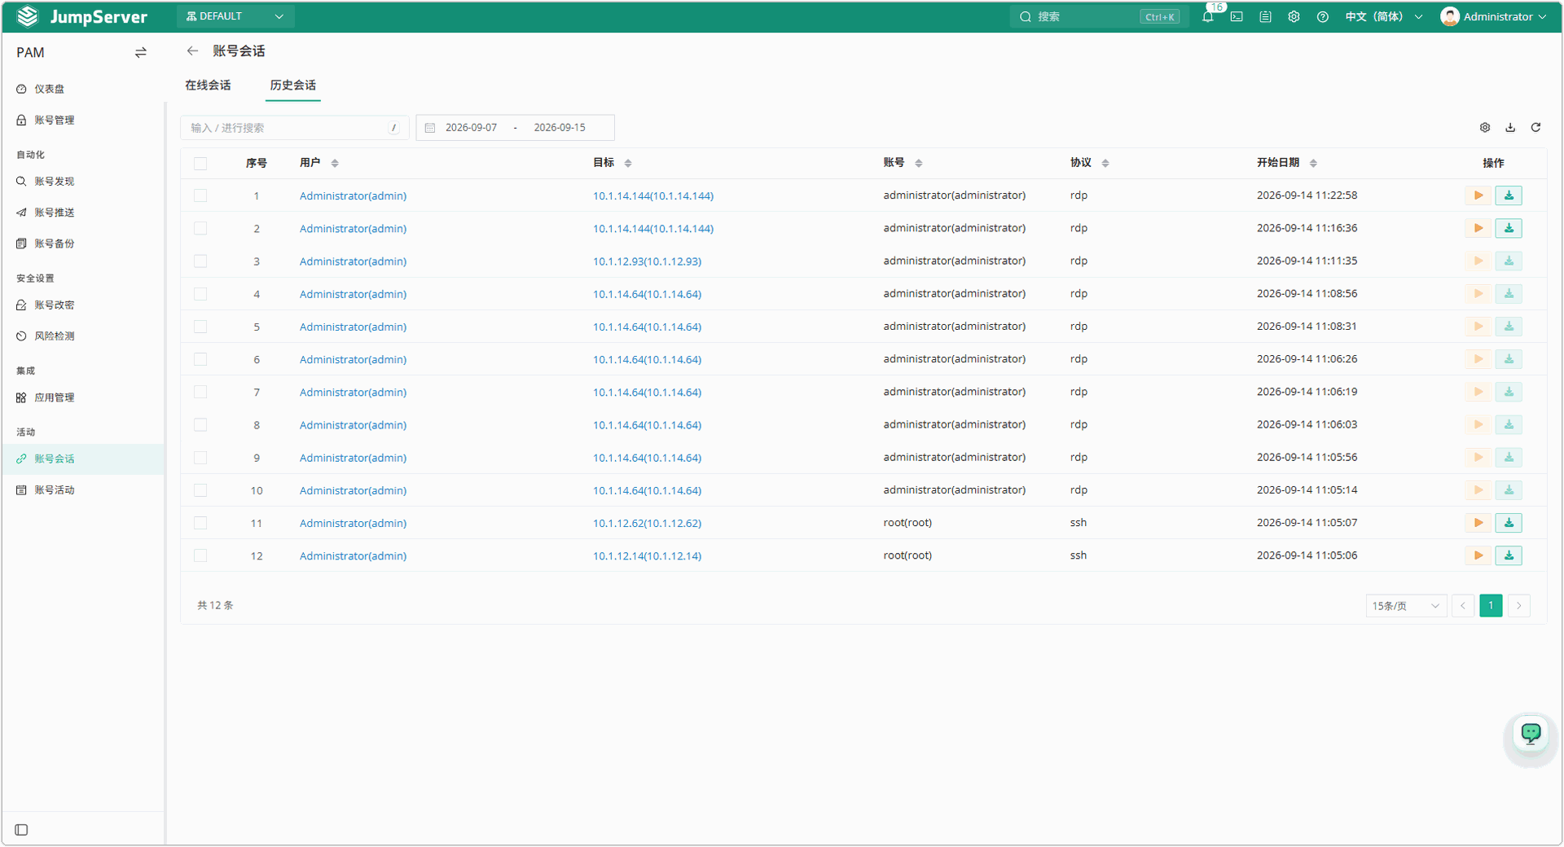Export table using download icon above list

coord(1510,127)
